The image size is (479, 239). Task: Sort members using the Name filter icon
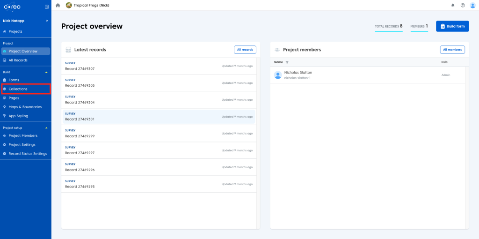287,62
